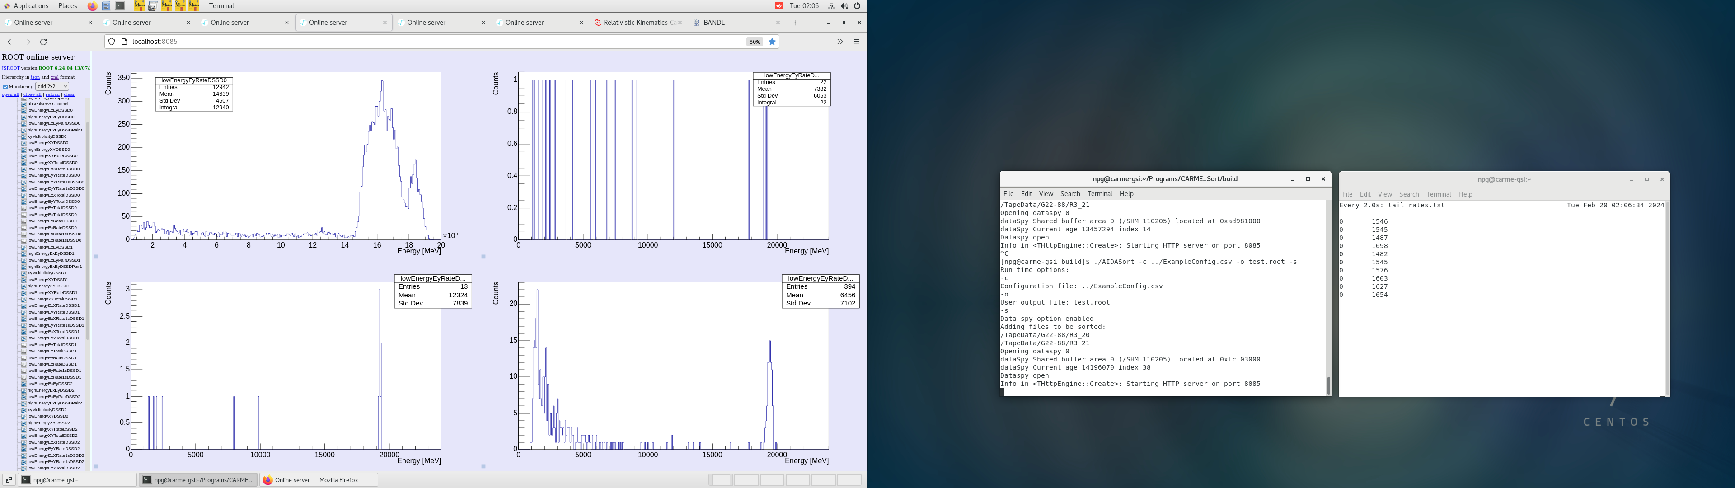Switch to the IBANDL tab
Viewport: 1735px width, 488px height.
pos(713,23)
